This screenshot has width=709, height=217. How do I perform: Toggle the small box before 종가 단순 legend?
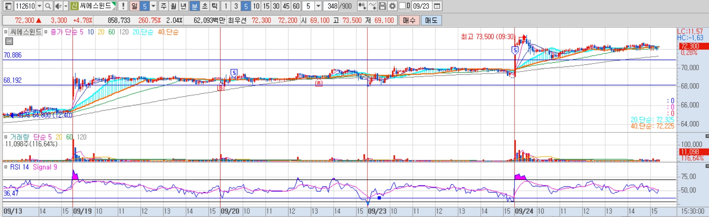tap(46, 32)
